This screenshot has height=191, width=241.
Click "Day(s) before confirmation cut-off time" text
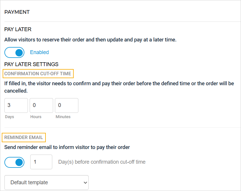pos(102,162)
